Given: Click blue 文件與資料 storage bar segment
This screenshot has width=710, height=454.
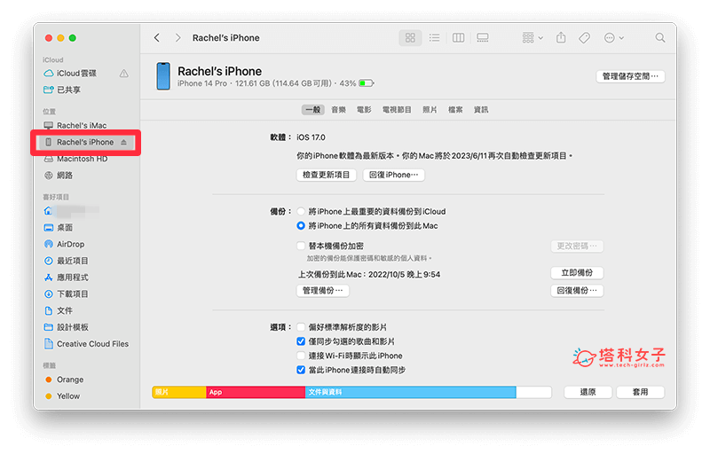Looking at the screenshot, I should point(410,392).
